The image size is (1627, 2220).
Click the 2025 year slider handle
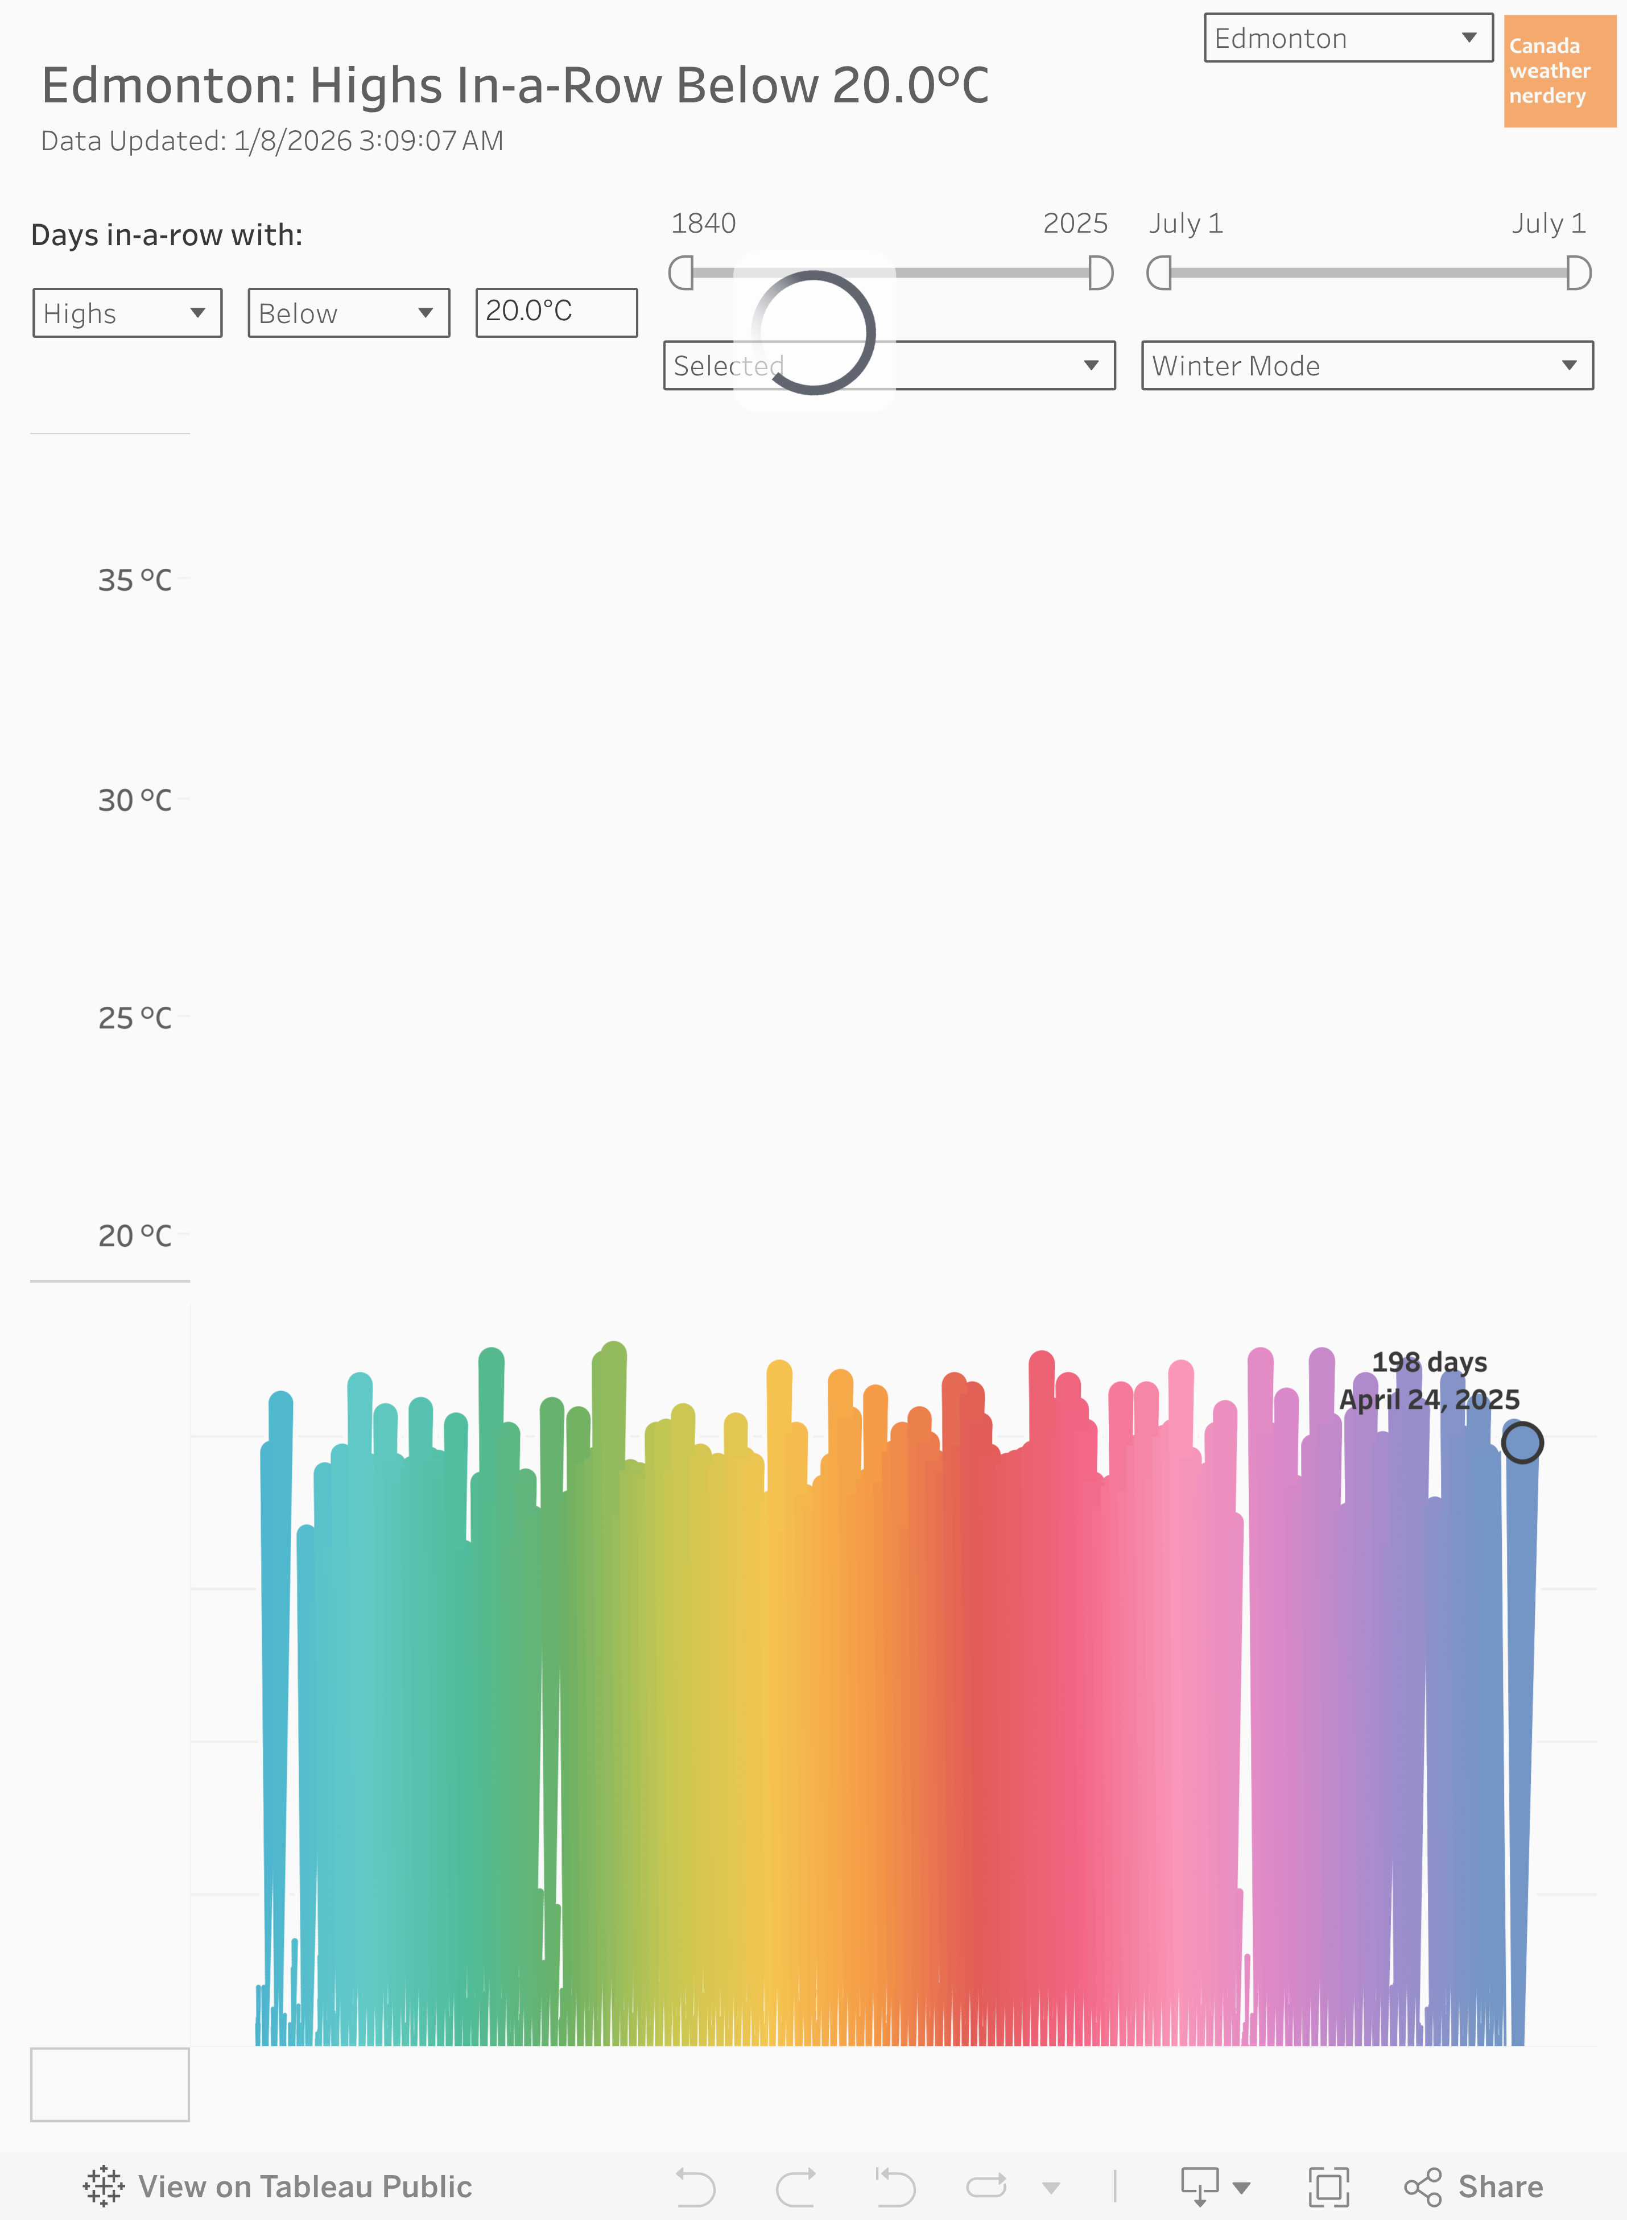(1100, 272)
